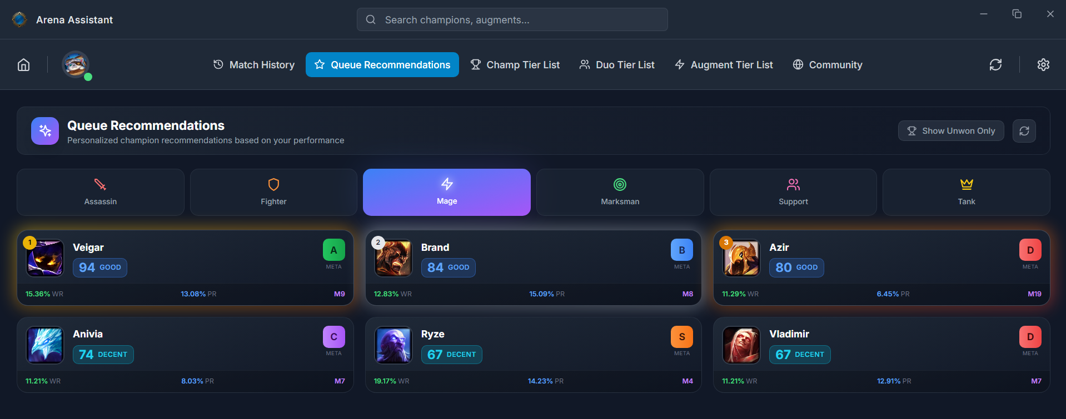Select the Mage role filter
This screenshot has height=419, width=1066.
click(447, 192)
